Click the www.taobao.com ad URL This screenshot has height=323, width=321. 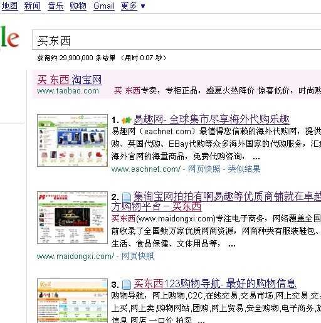68,91
